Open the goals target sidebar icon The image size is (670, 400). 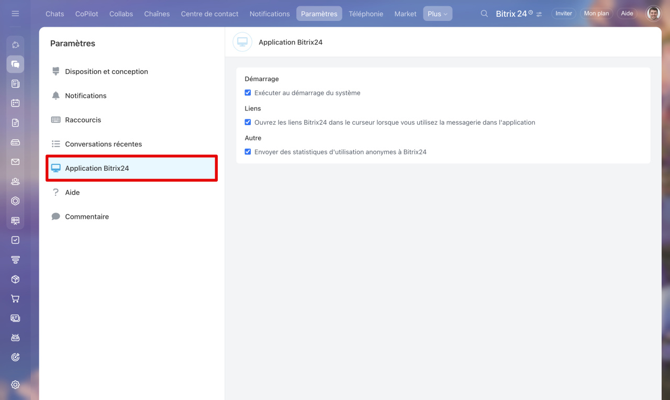(15, 357)
